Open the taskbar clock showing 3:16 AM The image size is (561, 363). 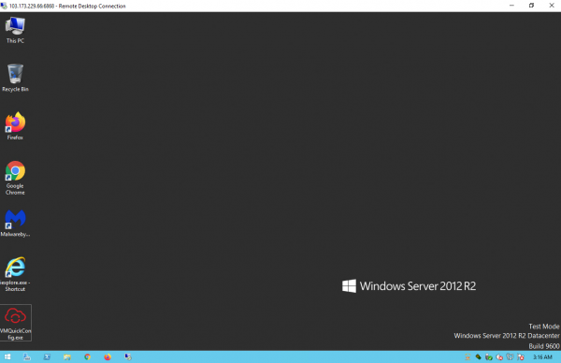point(542,356)
